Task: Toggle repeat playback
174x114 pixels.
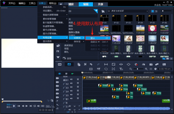Action: pos(35,106)
